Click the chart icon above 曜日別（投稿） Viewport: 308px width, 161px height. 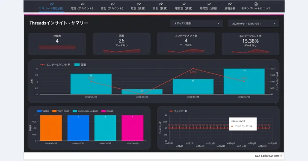[184, 4]
